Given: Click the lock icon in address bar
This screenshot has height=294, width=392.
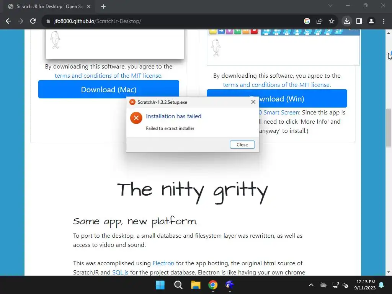Looking at the screenshot, I should point(48,21).
